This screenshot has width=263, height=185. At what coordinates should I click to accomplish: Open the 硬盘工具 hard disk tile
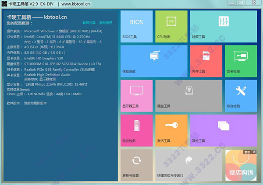point(188,96)
